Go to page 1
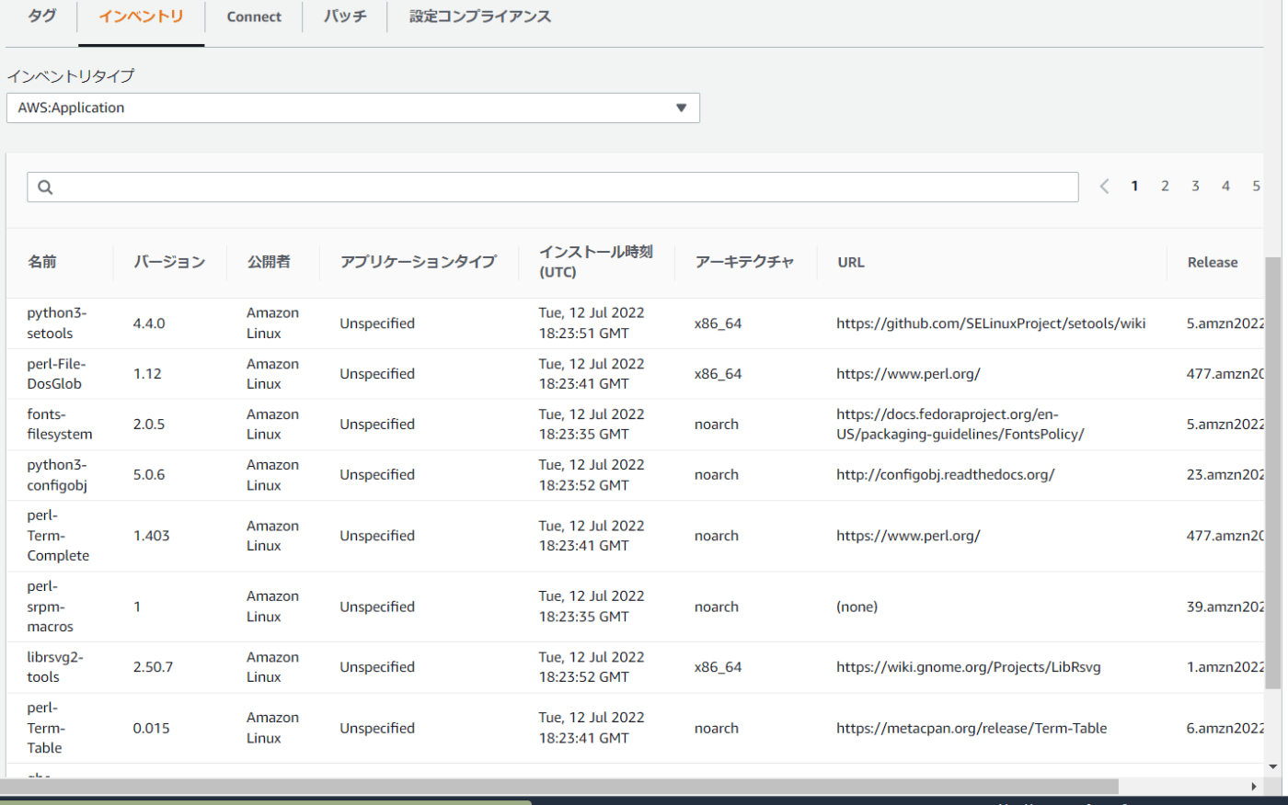 click(x=1134, y=187)
